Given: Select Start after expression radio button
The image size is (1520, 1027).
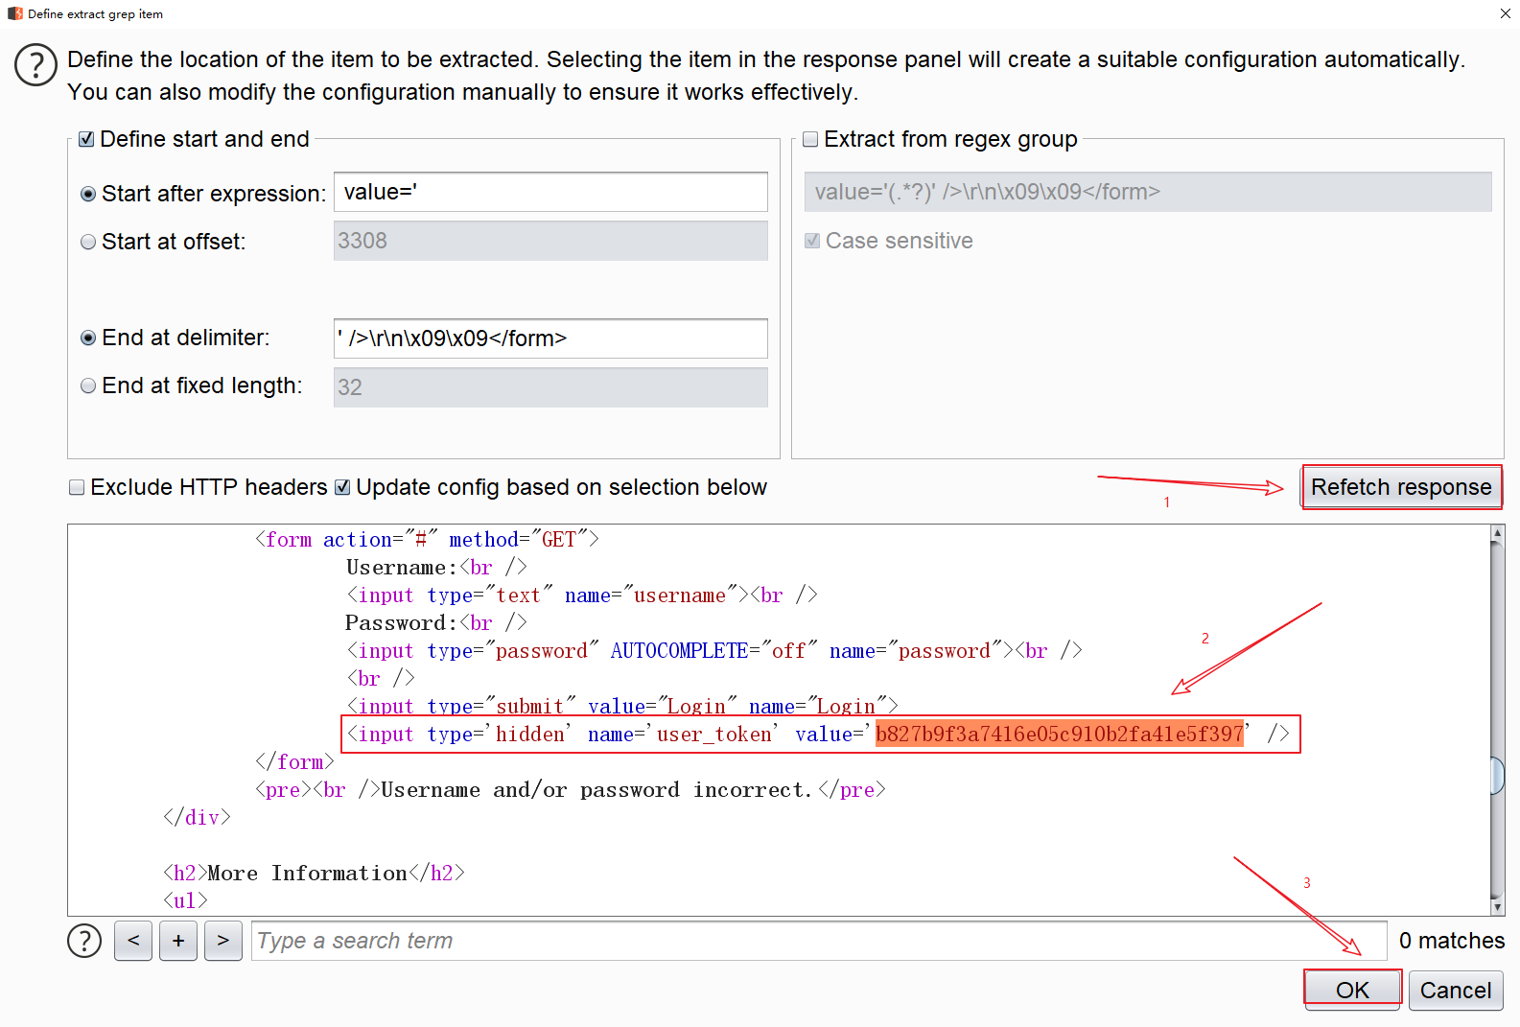Looking at the screenshot, I should pos(88,195).
